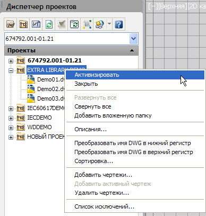Image resolution: width=206 pixels, height=216 pixels.
Task: Choose Свернуть все menu item
Action: (135, 106)
